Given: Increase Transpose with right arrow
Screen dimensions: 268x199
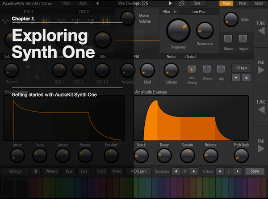Looking at the screenshot, I should coord(194,171).
